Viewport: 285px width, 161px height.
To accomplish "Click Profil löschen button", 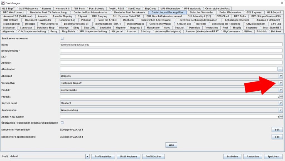I will pyautogui.click(x=153, y=157).
